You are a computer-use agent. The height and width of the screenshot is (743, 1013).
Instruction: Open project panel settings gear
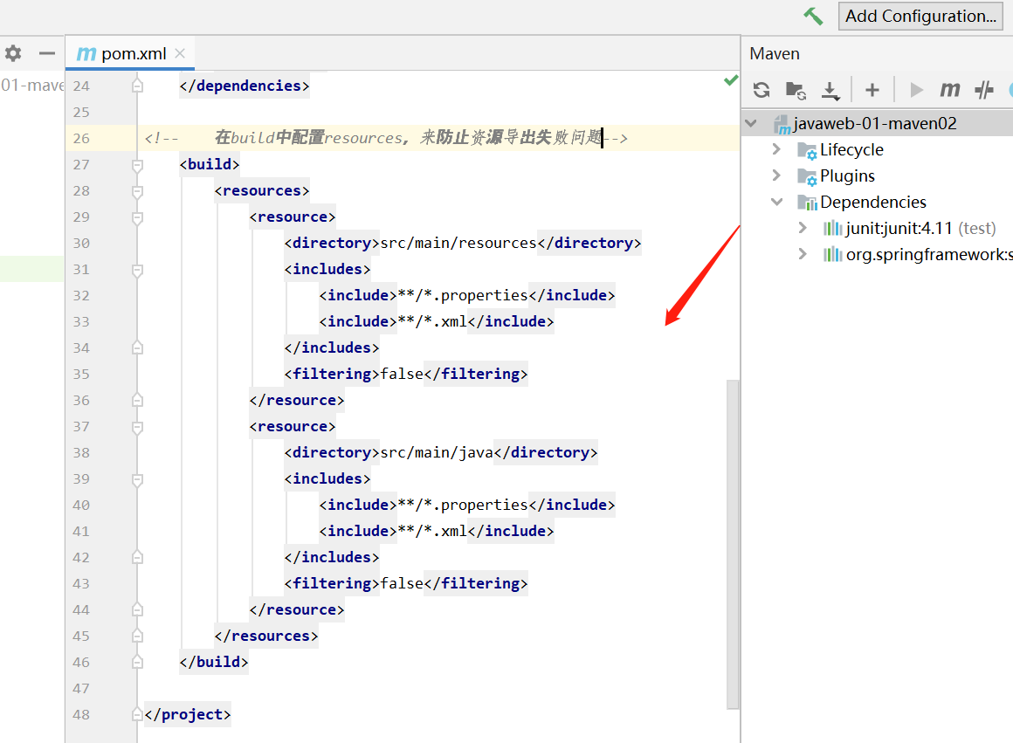(x=13, y=53)
